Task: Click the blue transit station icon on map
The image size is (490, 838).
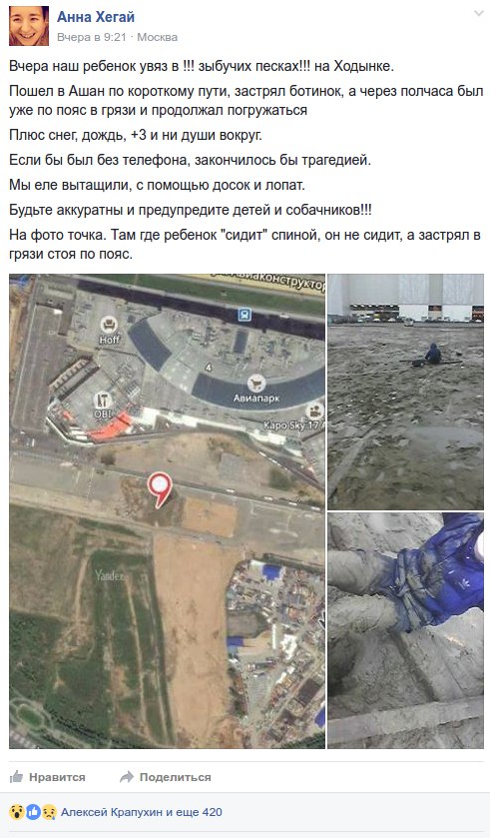Action: pyautogui.click(x=245, y=315)
